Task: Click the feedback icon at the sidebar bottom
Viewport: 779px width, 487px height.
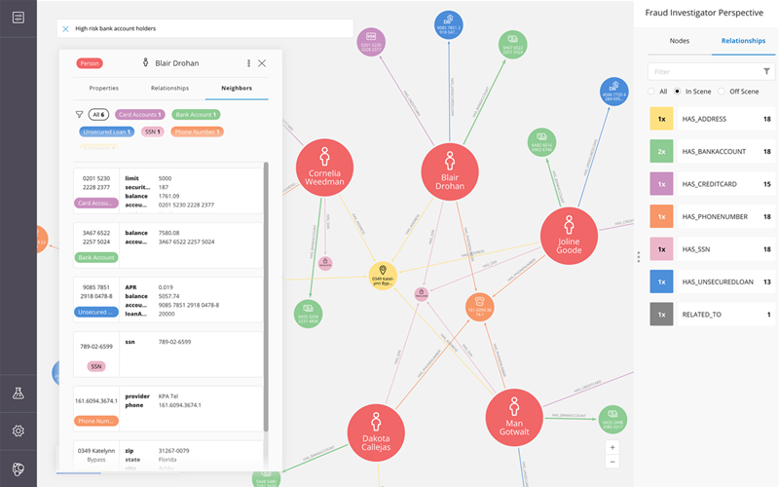Action: pos(19,468)
